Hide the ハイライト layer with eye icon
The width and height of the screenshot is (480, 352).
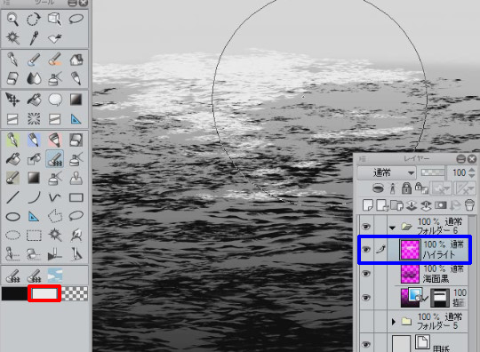click(366, 249)
